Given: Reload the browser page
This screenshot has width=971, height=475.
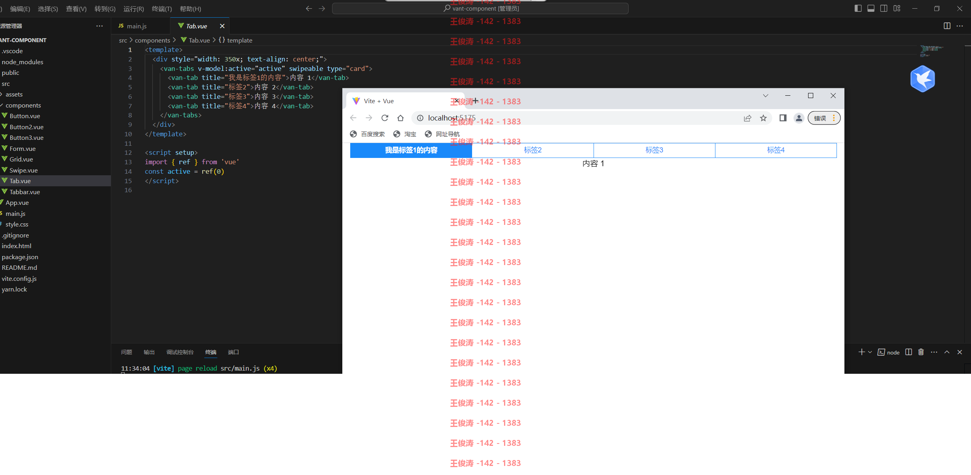Looking at the screenshot, I should tap(385, 118).
